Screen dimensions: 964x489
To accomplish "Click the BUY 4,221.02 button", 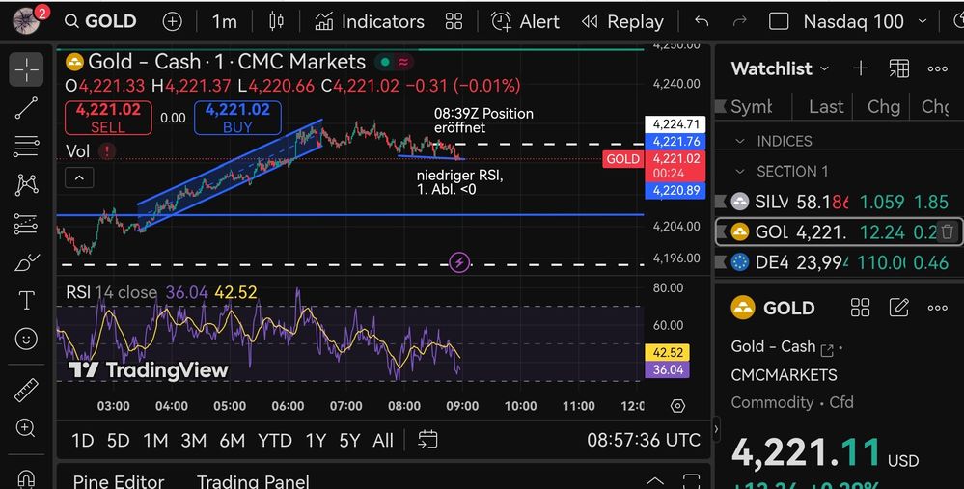I will [x=237, y=118].
